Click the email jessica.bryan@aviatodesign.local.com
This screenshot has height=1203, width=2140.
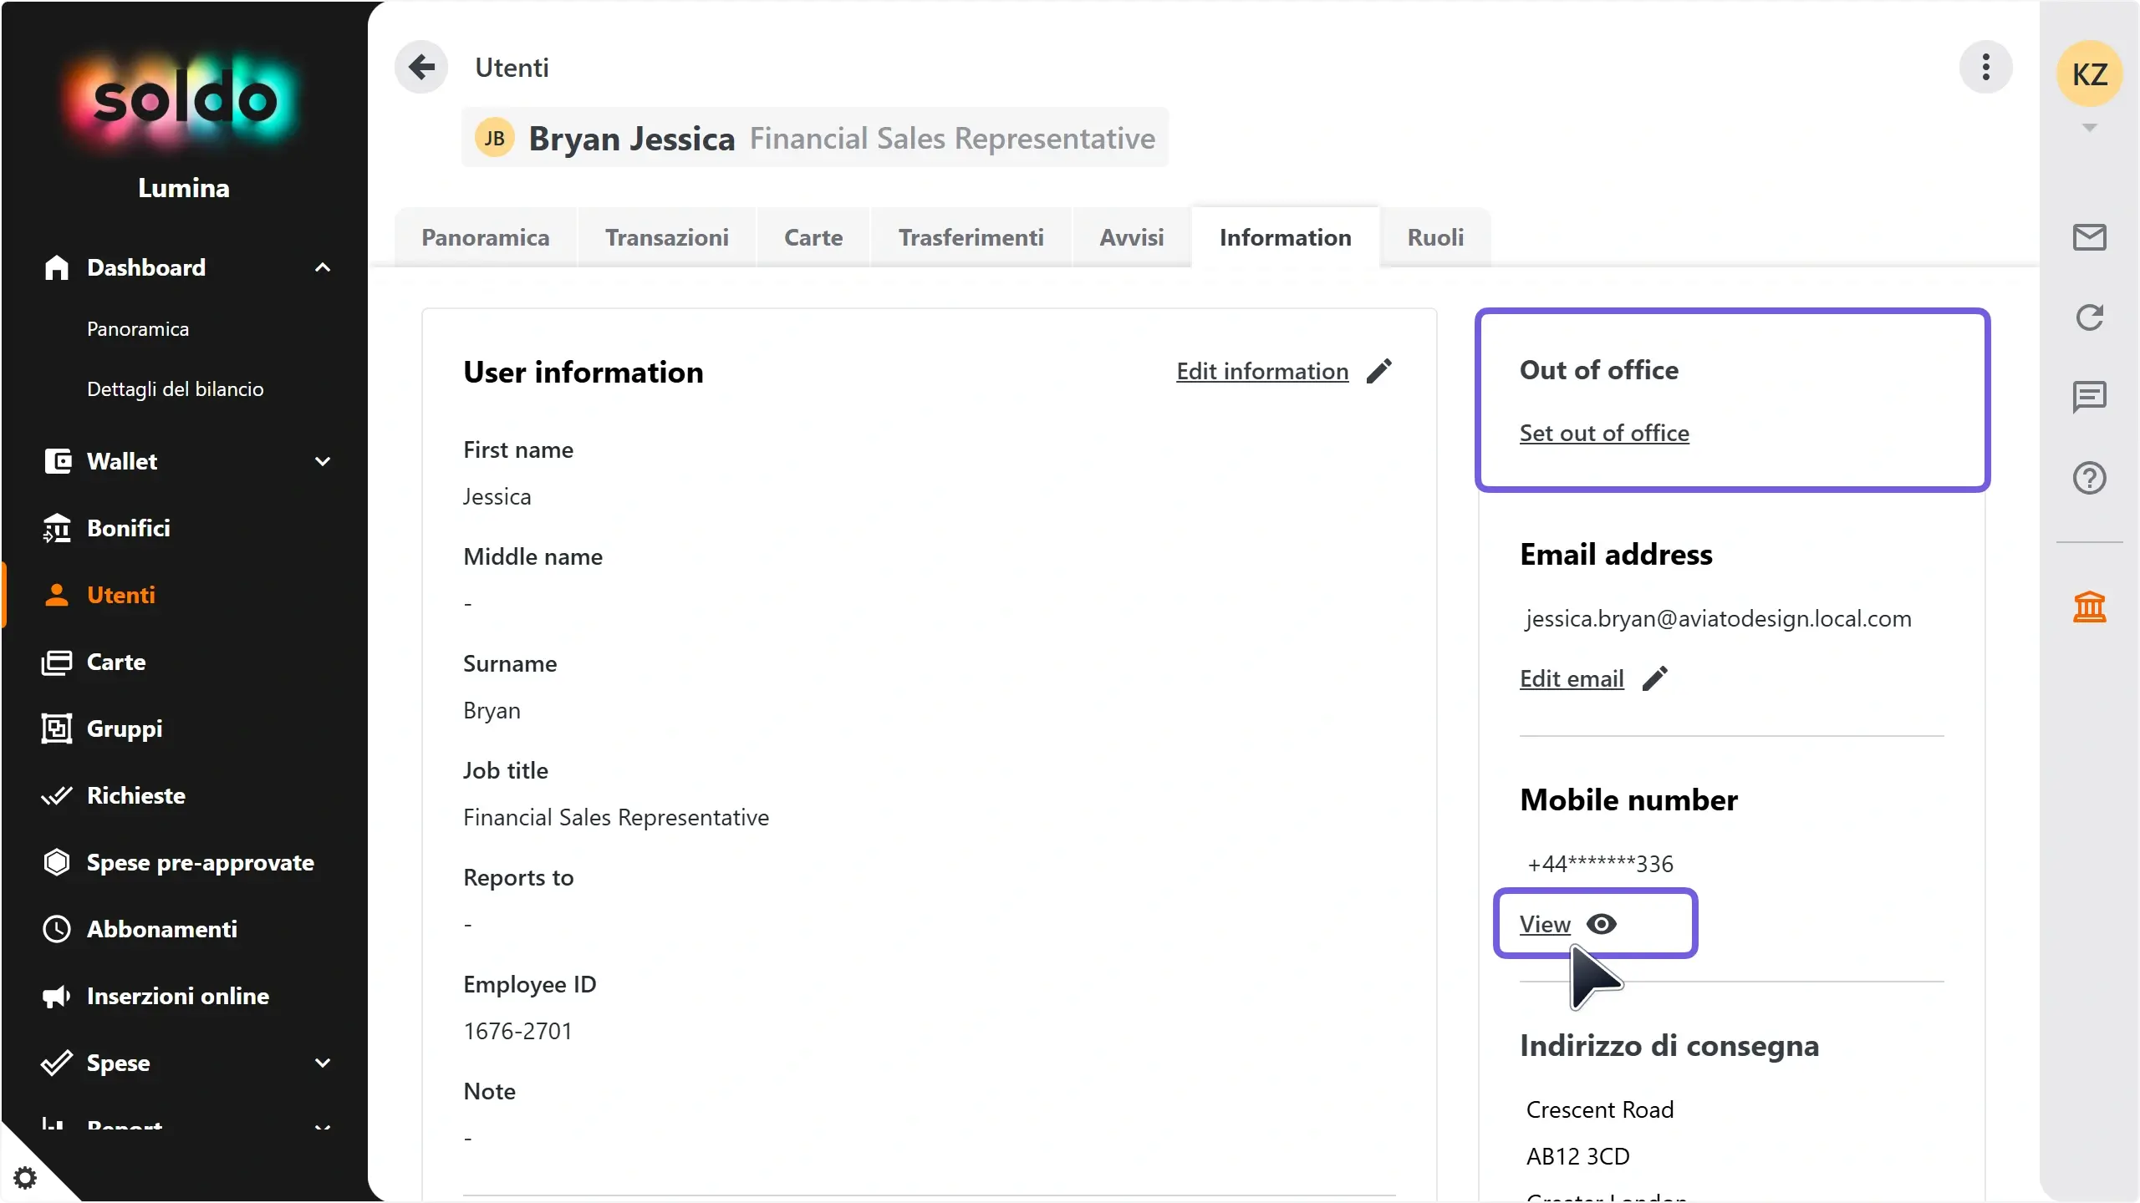pyautogui.click(x=1718, y=618)
